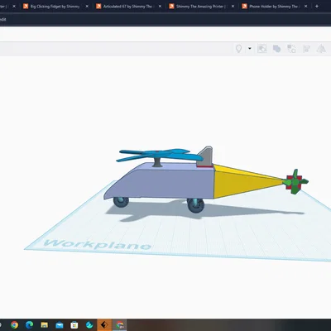Open the Mail app from the taskbar

click(x=60, y=325)
